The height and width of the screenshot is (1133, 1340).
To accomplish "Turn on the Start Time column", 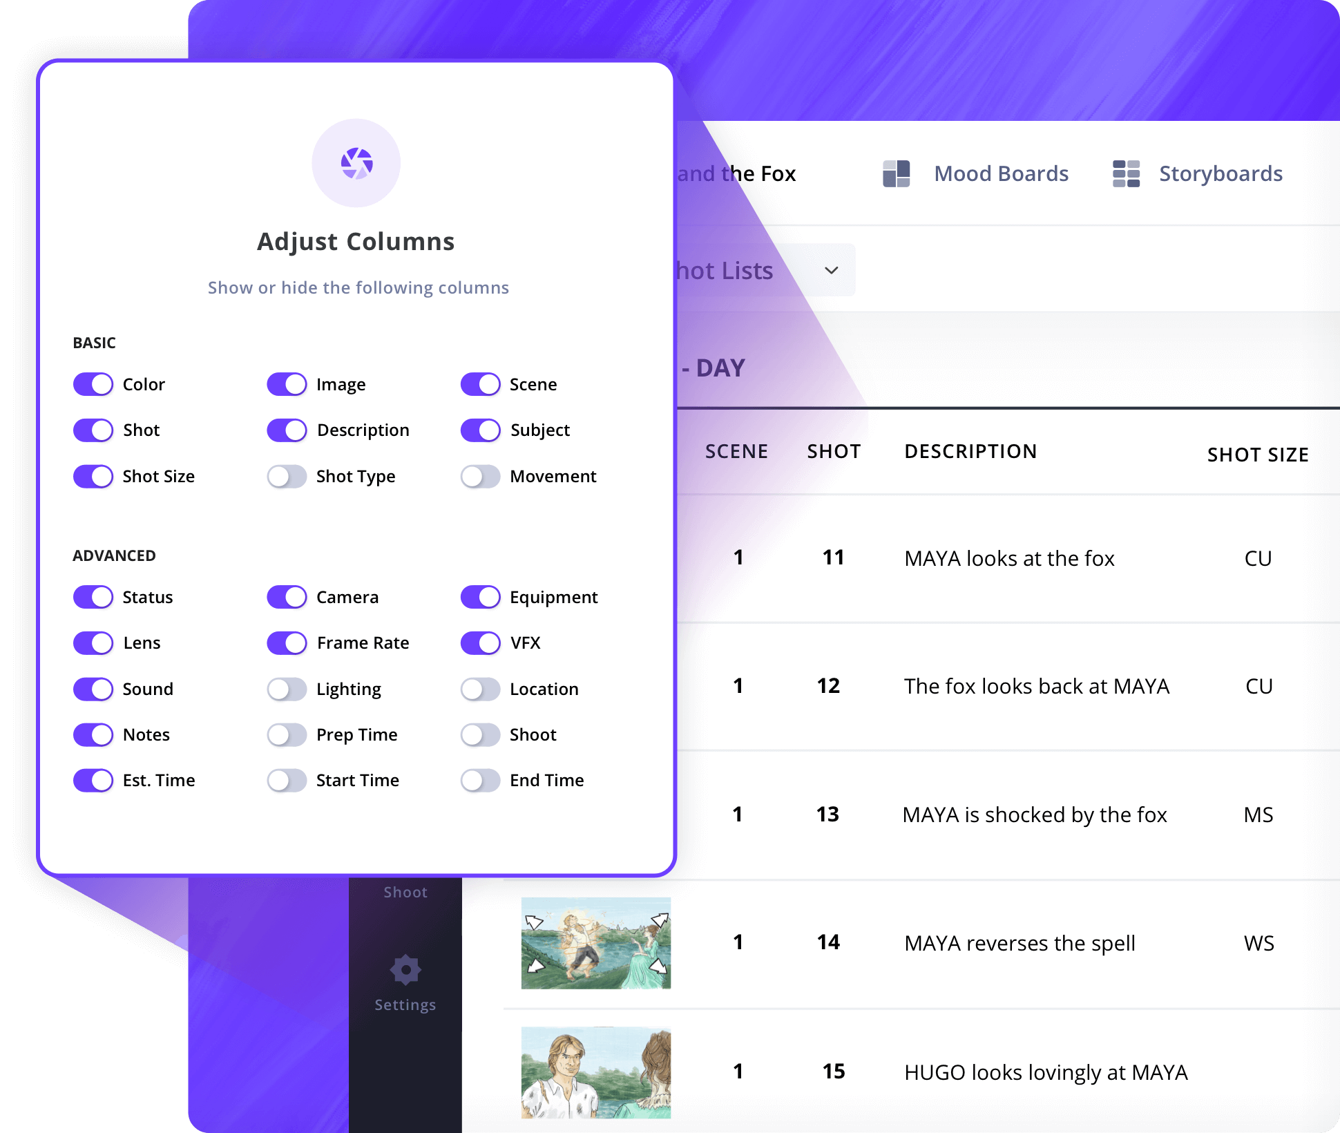I will point(287,780).
